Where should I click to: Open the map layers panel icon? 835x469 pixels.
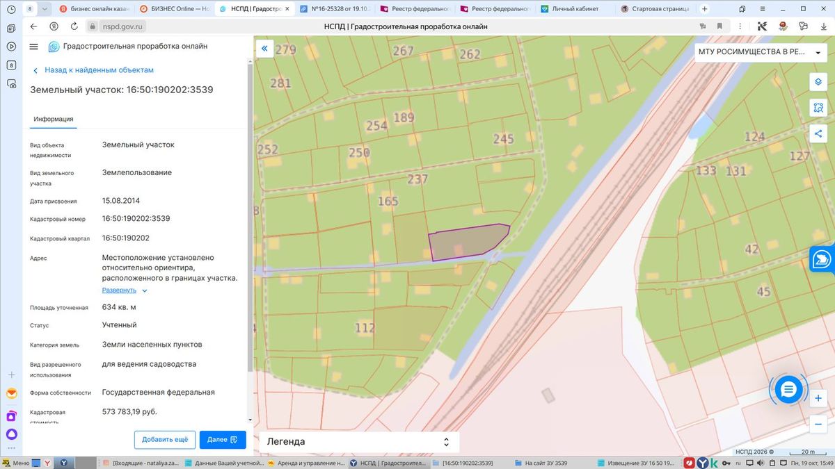tap(818, 81)
